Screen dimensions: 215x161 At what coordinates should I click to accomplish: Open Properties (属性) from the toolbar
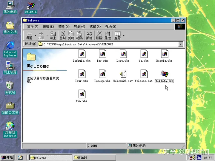click(107, 35)
